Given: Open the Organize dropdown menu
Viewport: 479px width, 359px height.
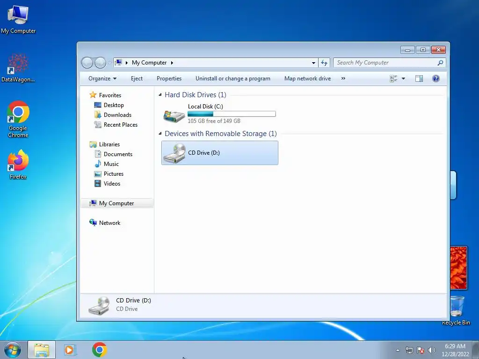Looking at the screenshot, I should [x=102, y=79].
